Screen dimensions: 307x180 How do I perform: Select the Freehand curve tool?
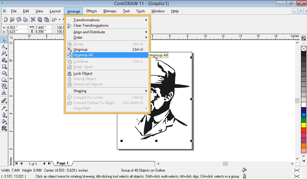(4, 60)
